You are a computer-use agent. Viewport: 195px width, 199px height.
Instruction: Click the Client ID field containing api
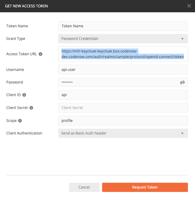123,95
